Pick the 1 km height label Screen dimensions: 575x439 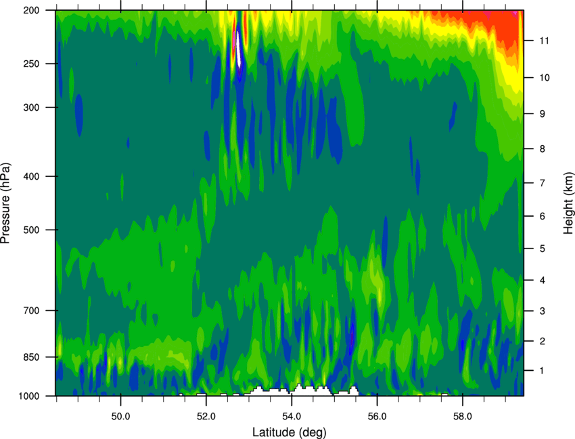(542, 371)
